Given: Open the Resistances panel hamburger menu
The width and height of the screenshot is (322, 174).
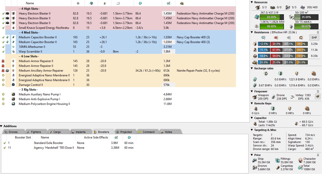Looking at the screenshot, I should coord(318,32).
